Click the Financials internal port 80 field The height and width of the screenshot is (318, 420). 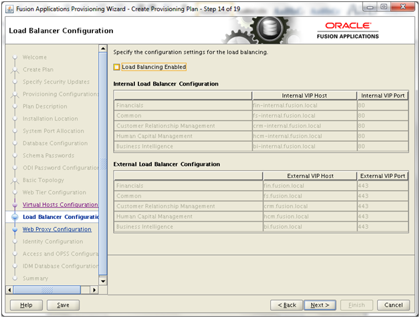coord(383,105)
